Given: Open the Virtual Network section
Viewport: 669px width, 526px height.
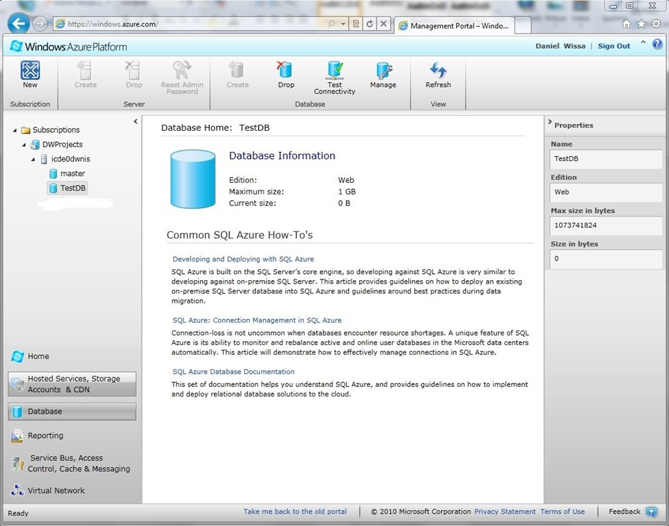Looking at the screenshot, I should pyautogui.click(x=48, y=490).
